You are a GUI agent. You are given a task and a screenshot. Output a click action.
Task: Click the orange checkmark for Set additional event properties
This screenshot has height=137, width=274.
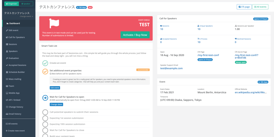click(x=45, y=71)
